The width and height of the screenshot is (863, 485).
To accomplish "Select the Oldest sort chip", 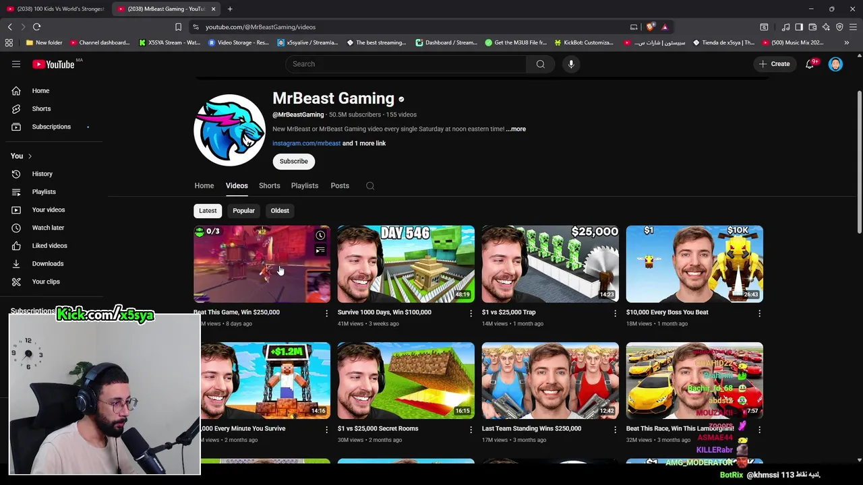I will (x=280, y=211).
